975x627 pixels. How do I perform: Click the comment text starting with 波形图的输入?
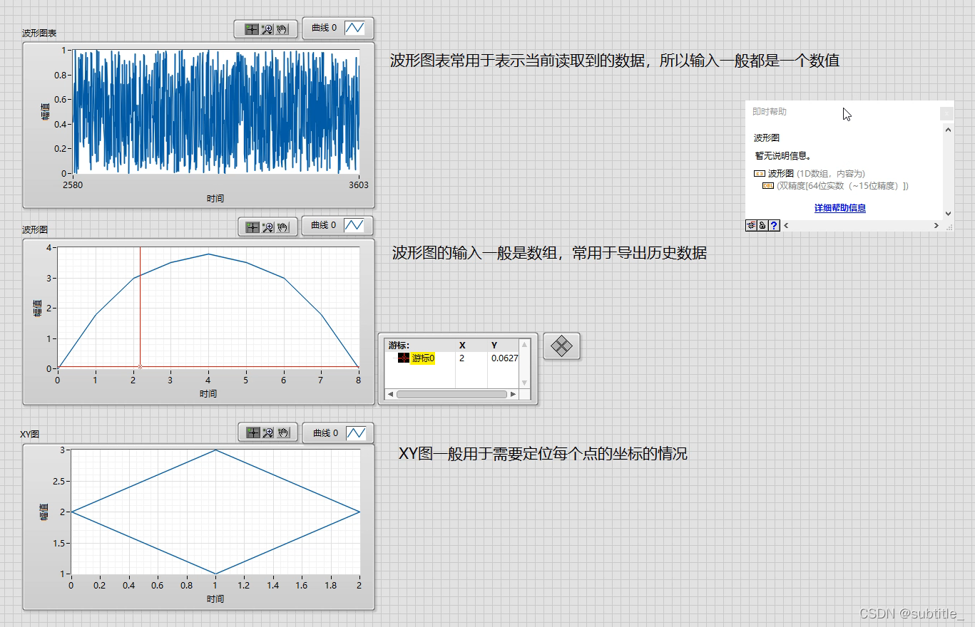[549, 253]
